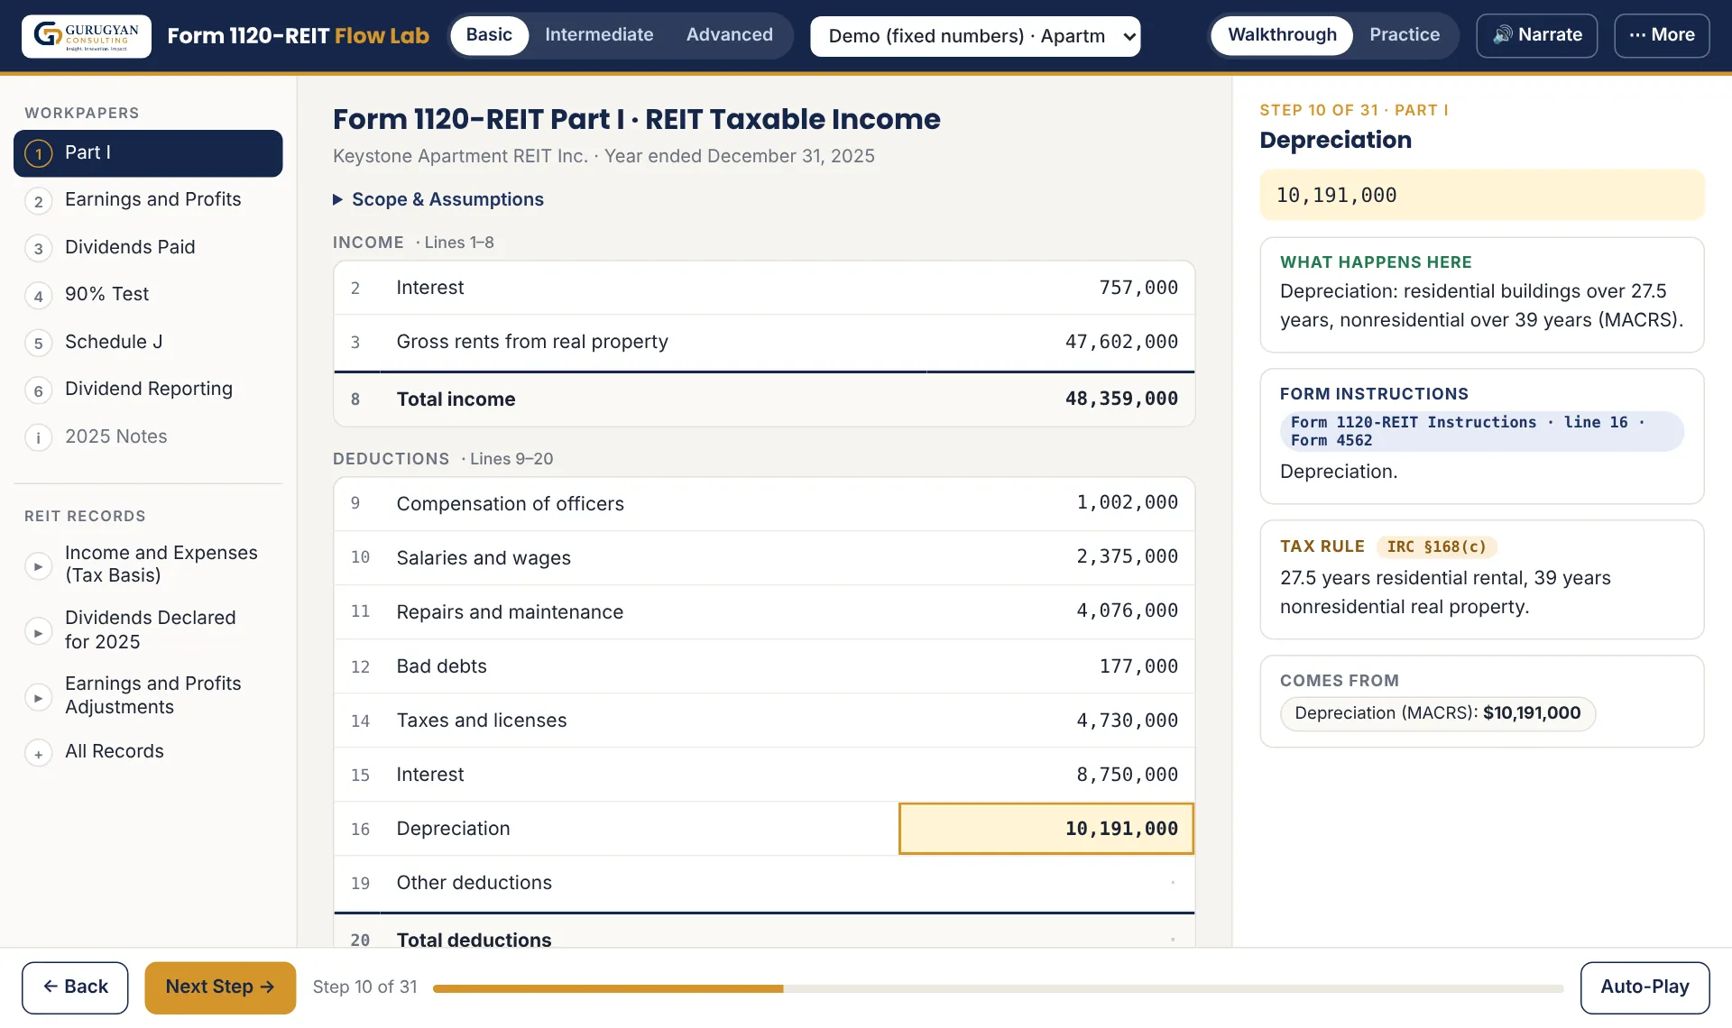
Task: Click the IRC §168(c) tax rule tag
Action: (x=1436, y=546)
